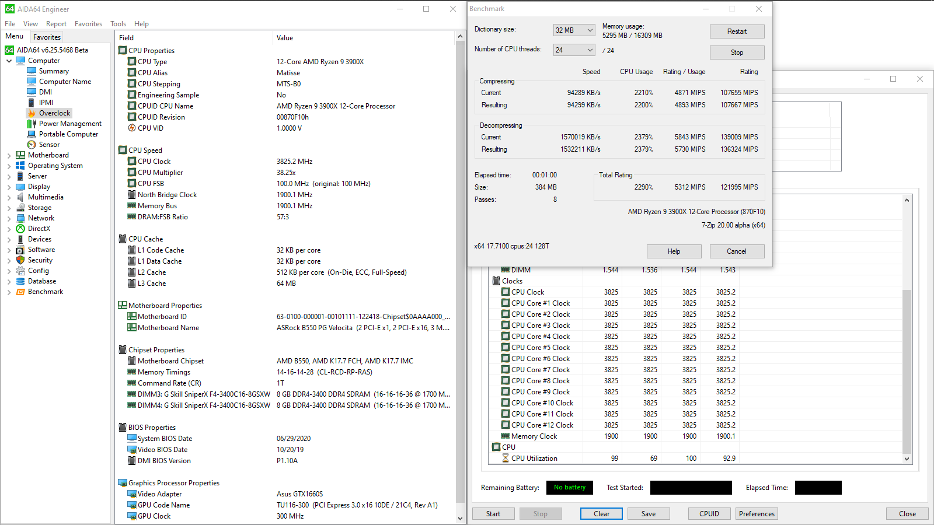934x525 pixels.
Task: Click the DMI icon in the sidebar
Action: [x=32, y=92]
